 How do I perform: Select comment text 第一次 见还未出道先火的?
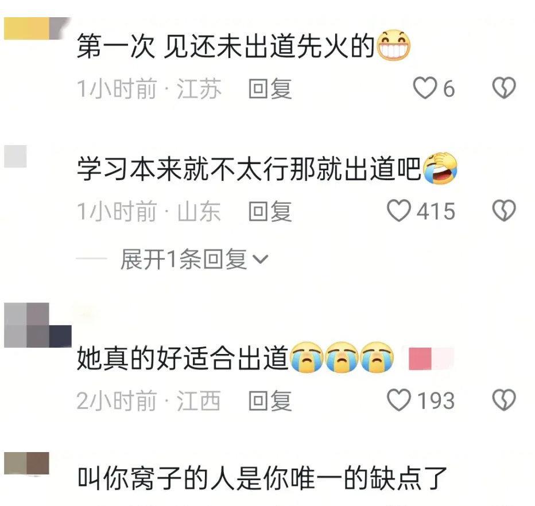pyautogui.click(x=226, y=46)
